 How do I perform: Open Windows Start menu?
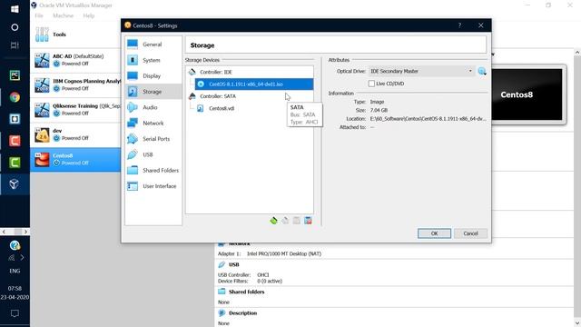click(x=15, y=9)
